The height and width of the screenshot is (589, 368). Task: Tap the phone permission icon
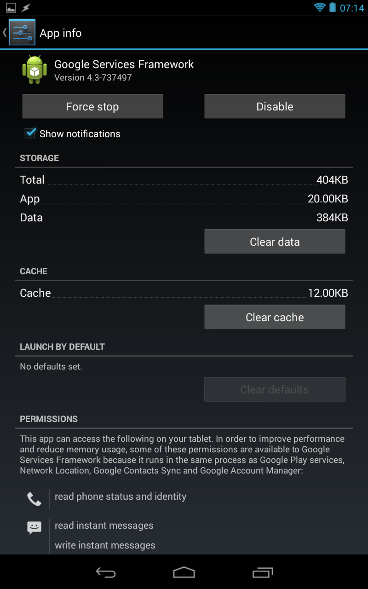point(34,499)
